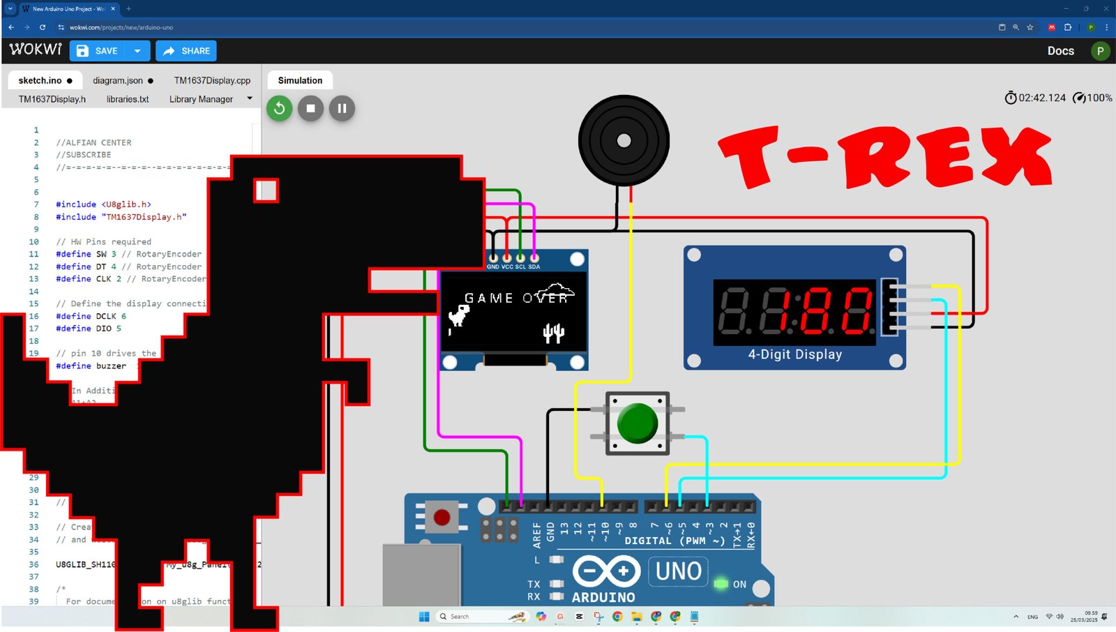1116x632 pixels.
Task: Click the simulation speed gauge icon
Action: click(1079, 98)
